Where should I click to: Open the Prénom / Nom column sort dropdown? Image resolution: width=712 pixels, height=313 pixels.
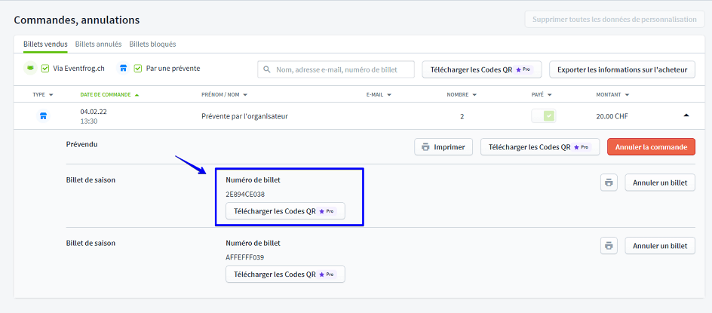pyautogui.click(x=224, y=95)
